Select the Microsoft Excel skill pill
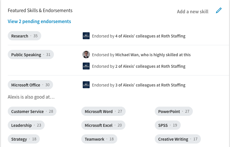Screen dimensions: 230x147 [103, 125]
